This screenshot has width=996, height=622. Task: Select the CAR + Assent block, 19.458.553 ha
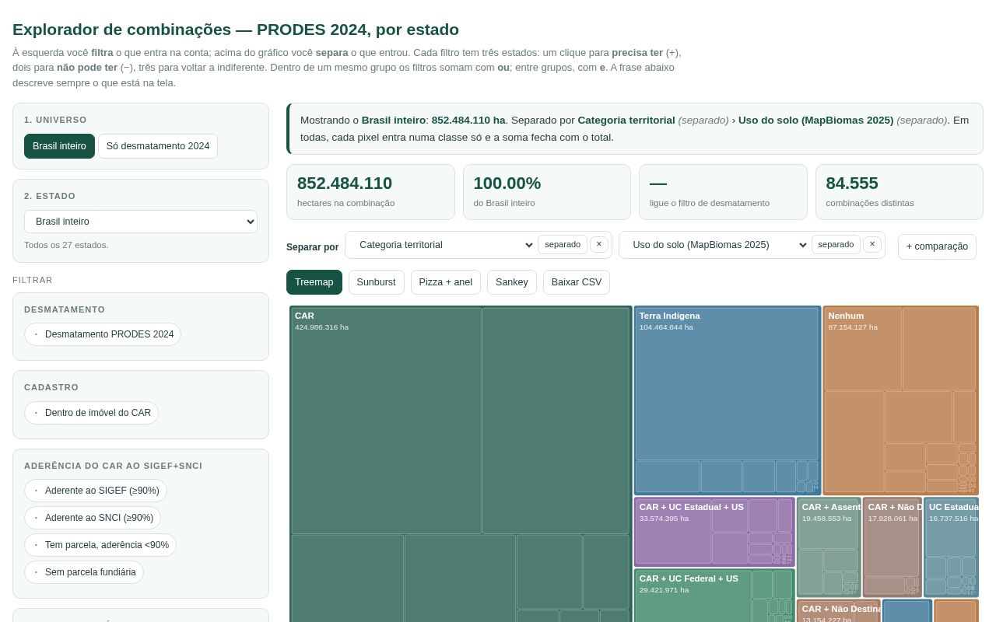click(829, 547)
